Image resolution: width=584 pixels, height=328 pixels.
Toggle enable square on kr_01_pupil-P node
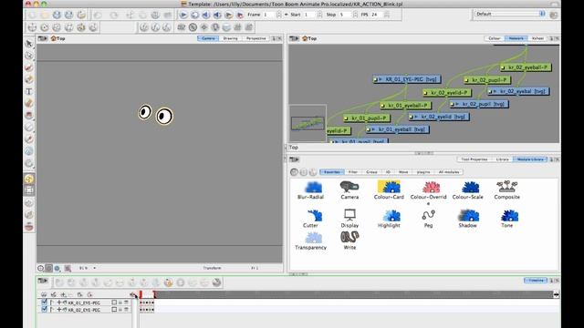(x=346, y=118)
